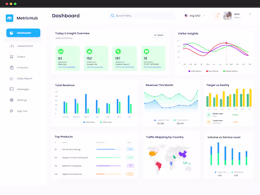Click the Home Decor Range progress bar
This screenshot has height=195, width=260.
pyautogui.click(x=108, y=149)
